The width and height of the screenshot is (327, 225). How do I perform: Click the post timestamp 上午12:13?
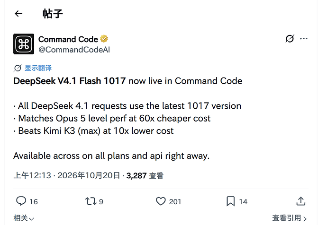click(x=32, y=175)
